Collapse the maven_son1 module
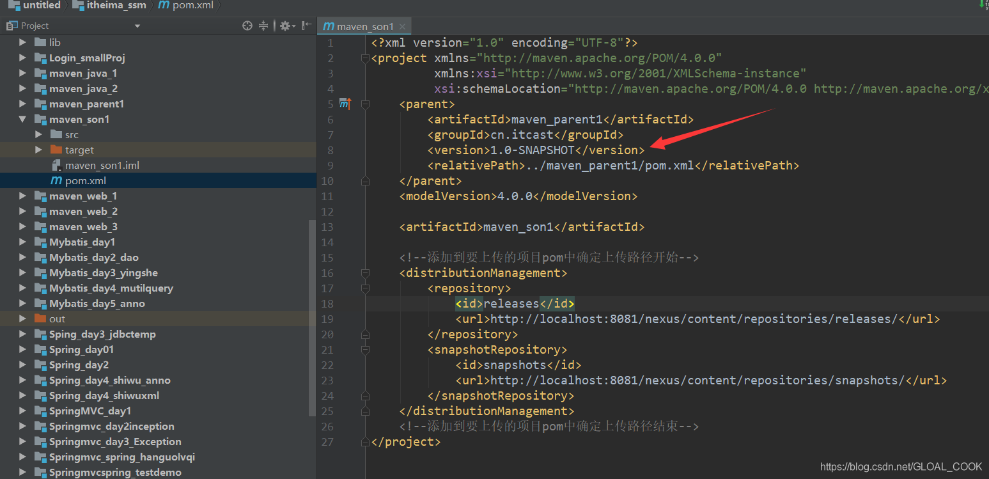The image size is (989, 479). click(x=23, y=119)
